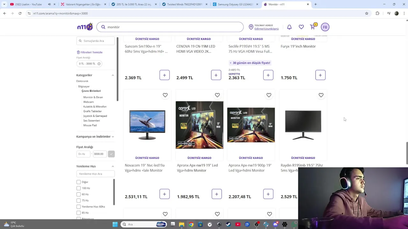This screenshot has height=229, width=408.
Task: Switch to the Twisted Minds TM22FHD120IPS tab
Action: point(185,4)
